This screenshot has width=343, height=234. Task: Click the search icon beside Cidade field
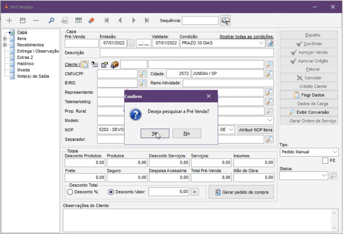point(269,74)
